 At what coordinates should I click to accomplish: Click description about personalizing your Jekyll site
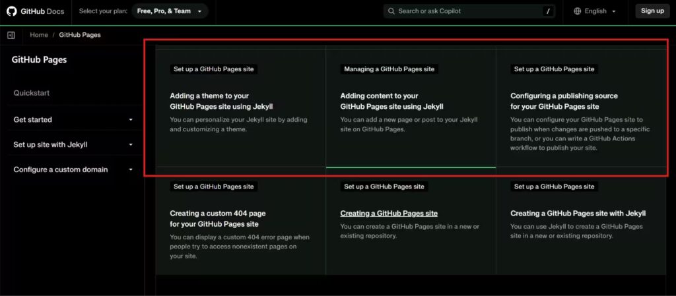[238, 125]
